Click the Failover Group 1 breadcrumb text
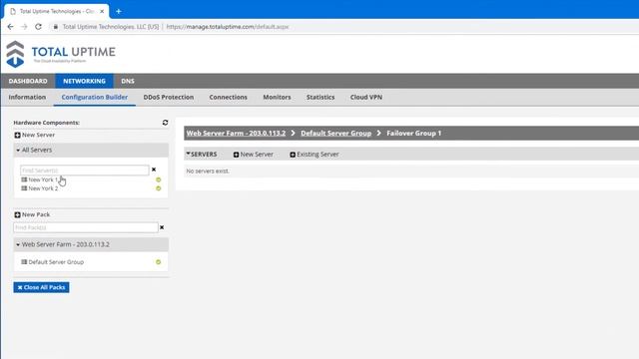Screen dimensions: 639x359 click(x=414, y=133)
